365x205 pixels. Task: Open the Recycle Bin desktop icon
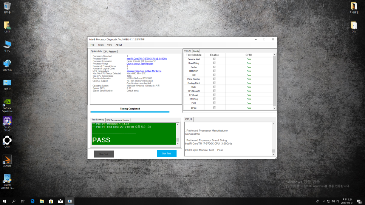pos(7,8)
